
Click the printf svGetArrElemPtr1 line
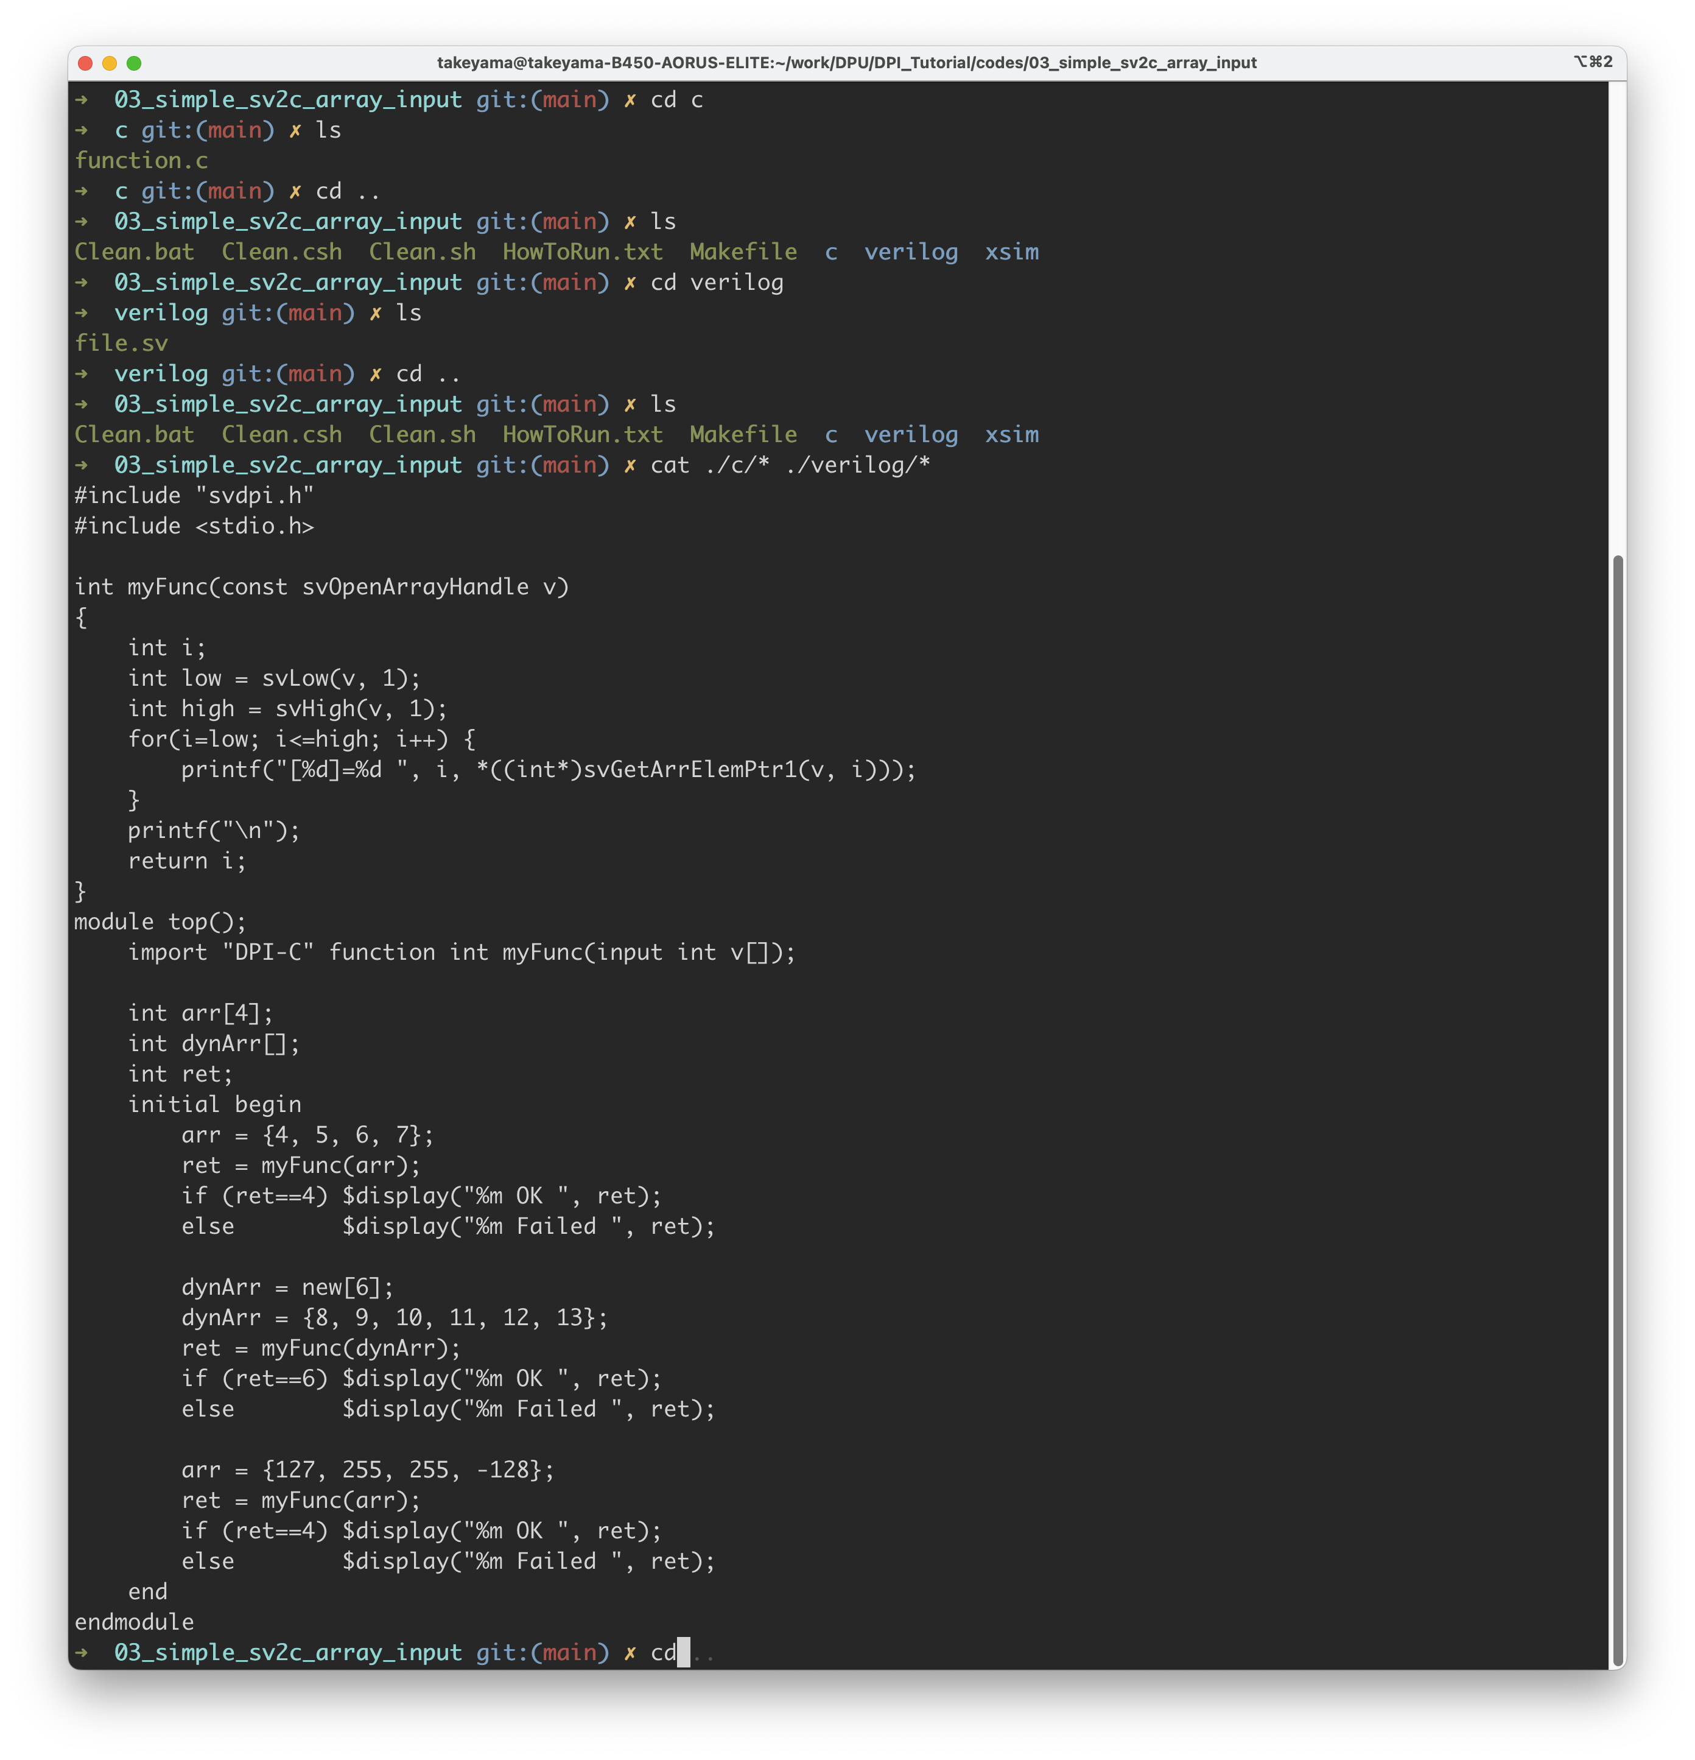[x=549, y=770]
